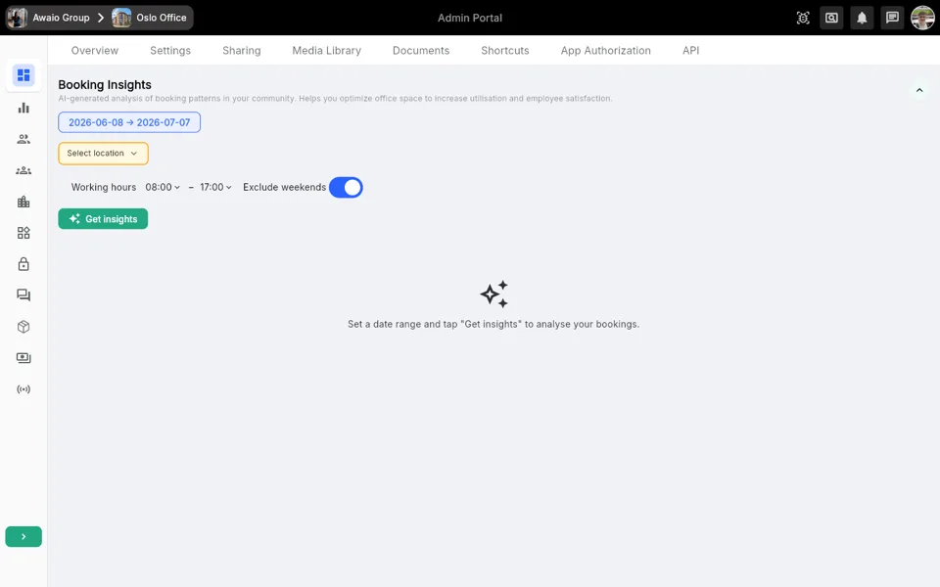This screenshot has height=587, width=940.
Task: Open the bar chart analytics sidebar icon
Action: pos(23,108)
